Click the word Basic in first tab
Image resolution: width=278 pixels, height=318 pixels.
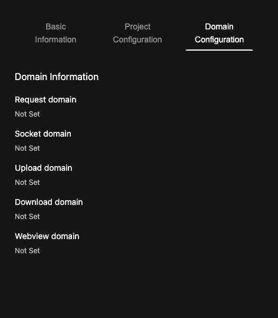click(x=55, y=26)
